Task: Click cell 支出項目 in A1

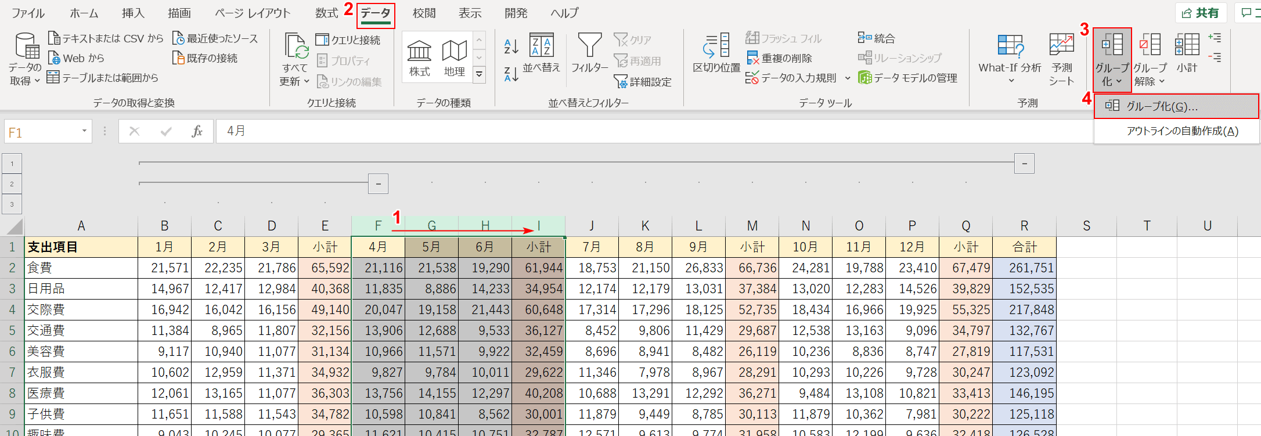Action: tap(81, 247)
